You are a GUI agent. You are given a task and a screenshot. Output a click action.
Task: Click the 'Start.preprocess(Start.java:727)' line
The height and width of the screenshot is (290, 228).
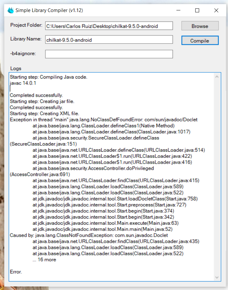[x=109, y=205]
